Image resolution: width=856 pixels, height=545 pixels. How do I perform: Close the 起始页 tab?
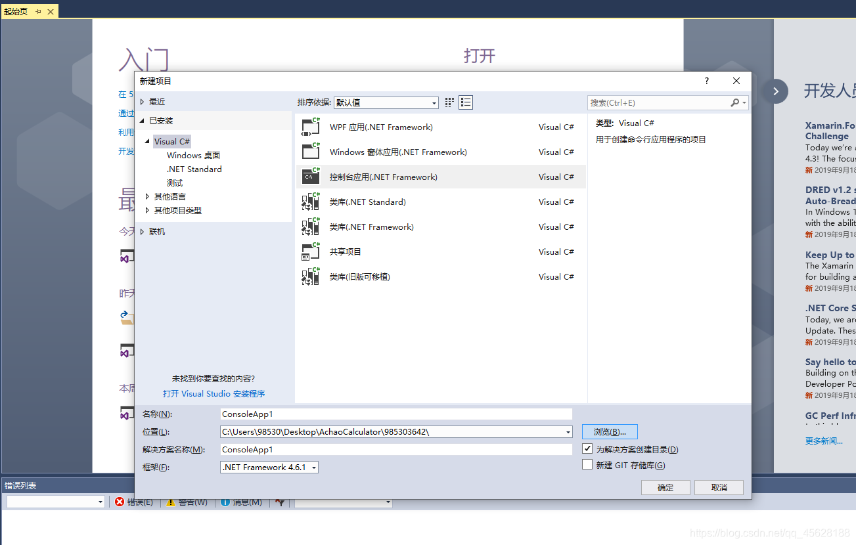(51, 12)
